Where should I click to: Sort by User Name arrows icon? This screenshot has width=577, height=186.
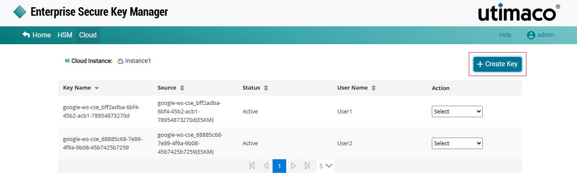(x=374, y=88)
